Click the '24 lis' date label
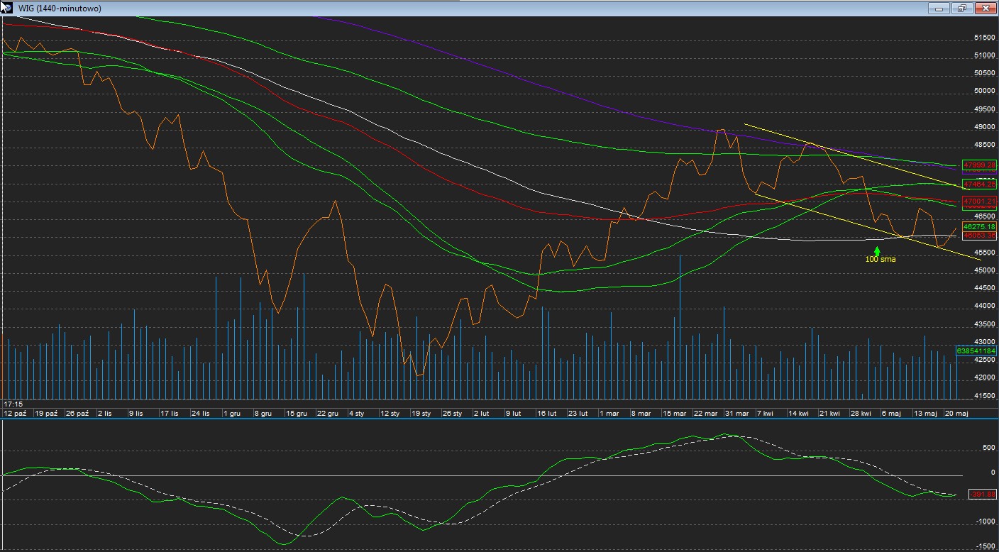Viewport: 999px width, 552px height. pyautogui.click(x=201, y=412)
